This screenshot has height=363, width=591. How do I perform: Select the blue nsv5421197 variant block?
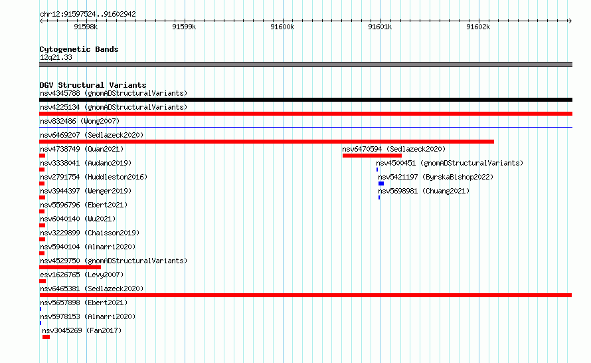pos(381,183)
